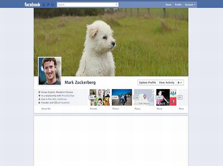Open the About Me tab
Screen dimensions: 223x166
pyautogui.click(x=46, y=109)
